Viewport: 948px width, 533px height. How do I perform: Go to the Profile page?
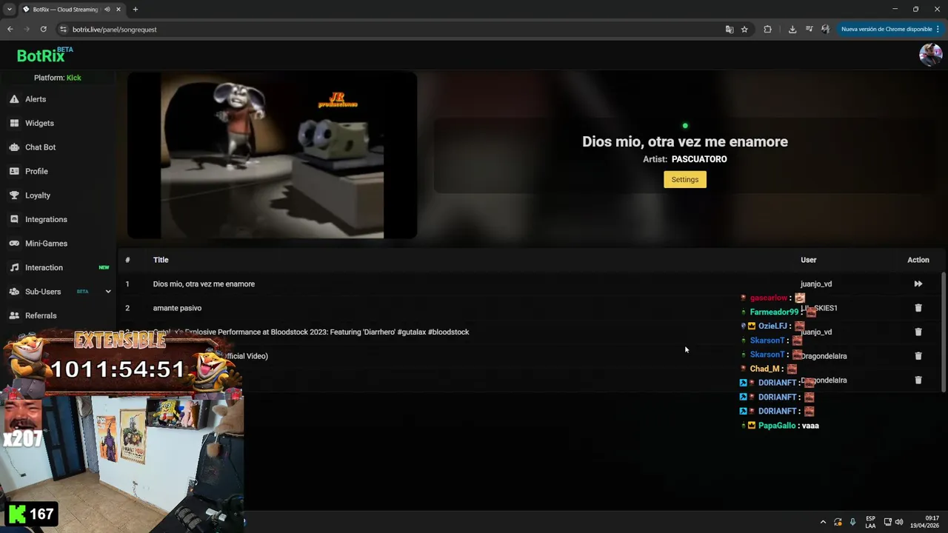tap(36, 171)
